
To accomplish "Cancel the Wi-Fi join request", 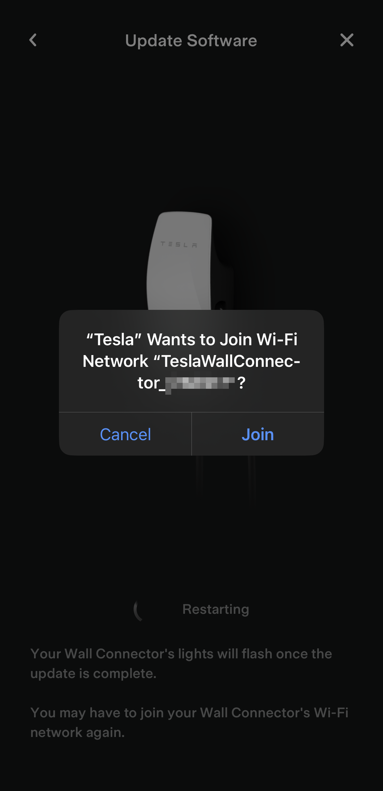I will tap(125, 434).
